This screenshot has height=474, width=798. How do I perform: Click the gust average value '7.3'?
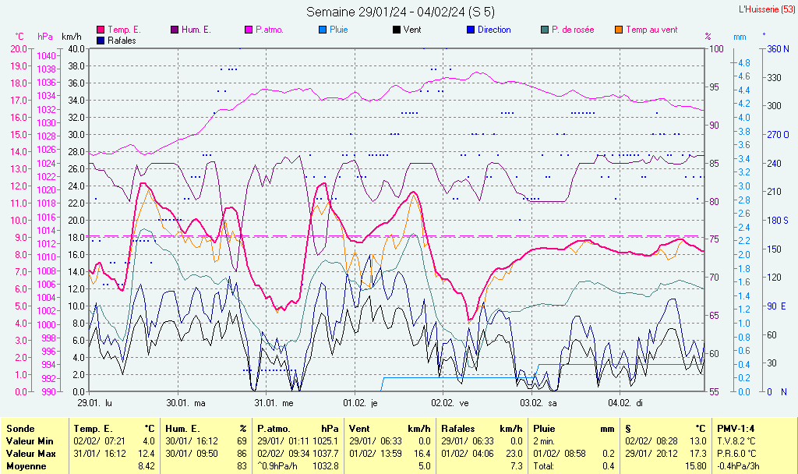click(517, 466)
